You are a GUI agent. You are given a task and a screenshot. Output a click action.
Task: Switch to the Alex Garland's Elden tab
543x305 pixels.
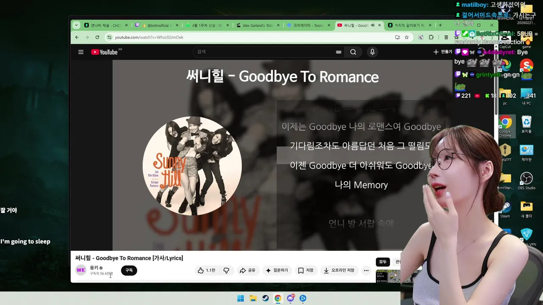click(x=258, y=25)
